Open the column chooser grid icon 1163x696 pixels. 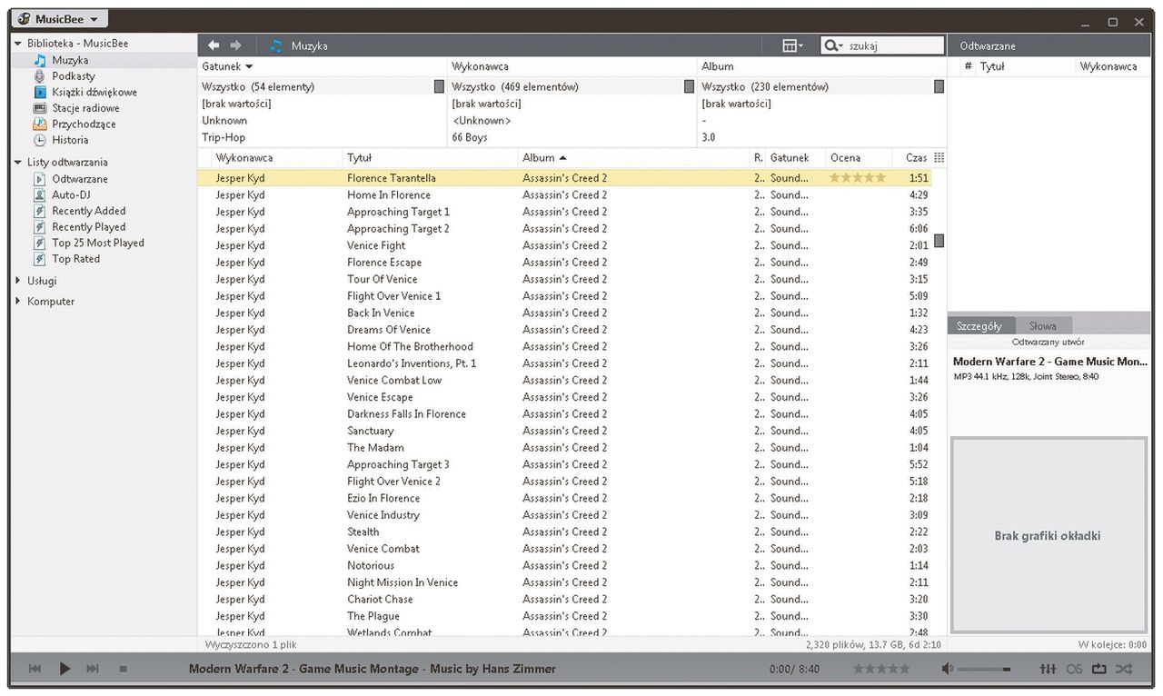click(x=939, y=157)
